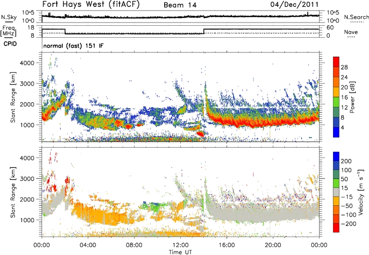Viewport: 369px width, 255px height.
Task: Click '4000' tick in the velocity panel
Action: coord(27,158)
